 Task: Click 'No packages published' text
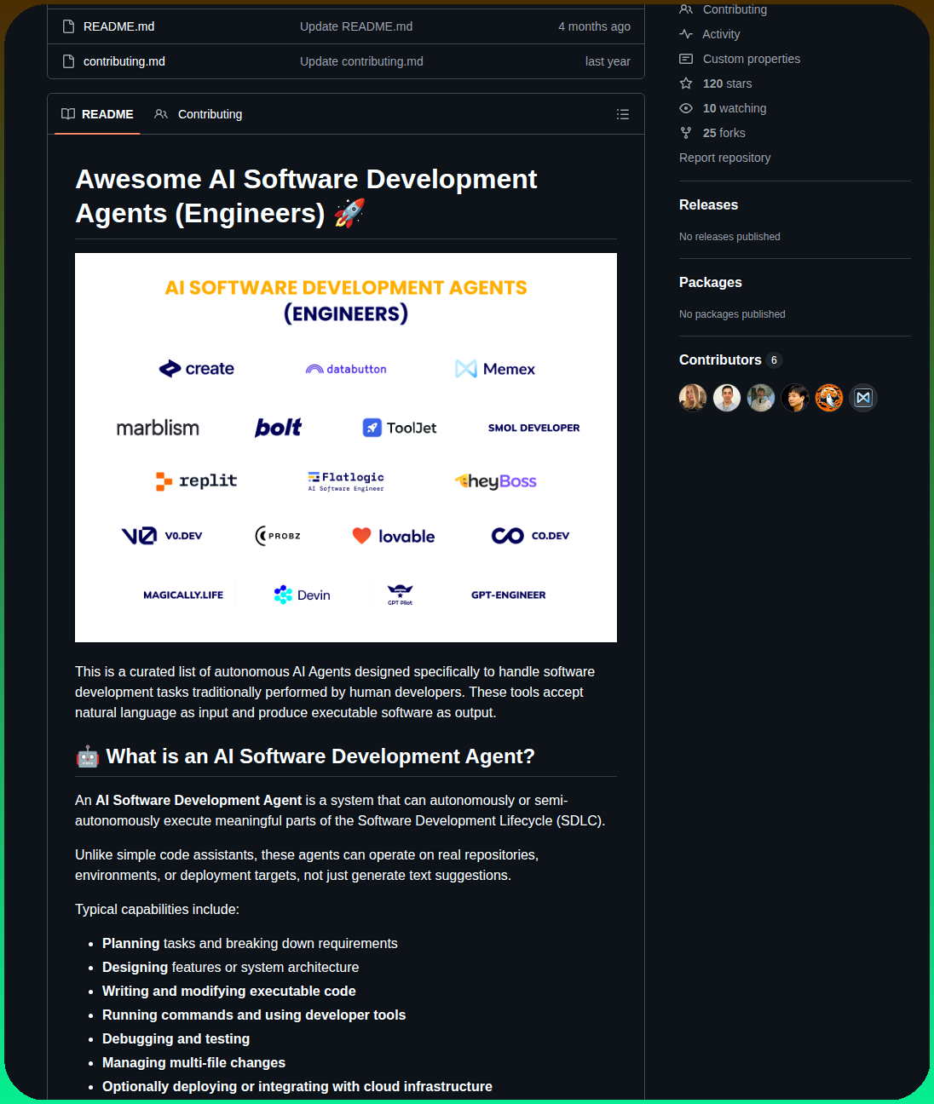(732, 314)
